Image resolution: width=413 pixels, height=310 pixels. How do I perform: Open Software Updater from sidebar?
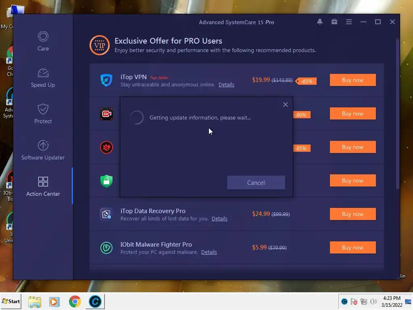click(43, 150)
